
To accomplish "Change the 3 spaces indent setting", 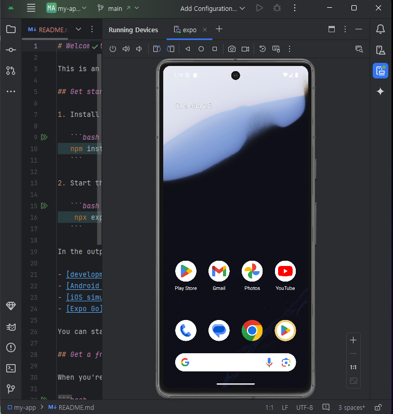I will click(x=351, y=408).
